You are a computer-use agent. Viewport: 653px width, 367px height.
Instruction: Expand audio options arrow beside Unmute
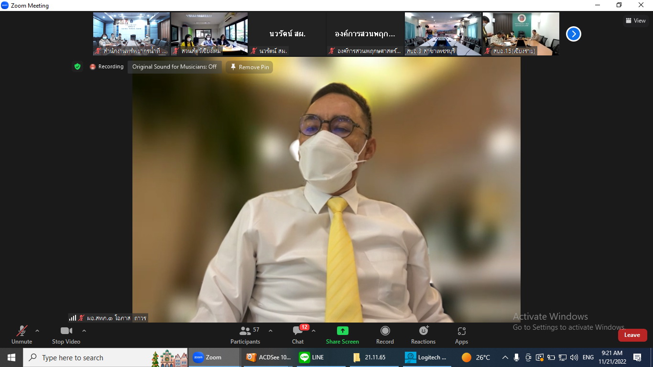coord(37,331)
